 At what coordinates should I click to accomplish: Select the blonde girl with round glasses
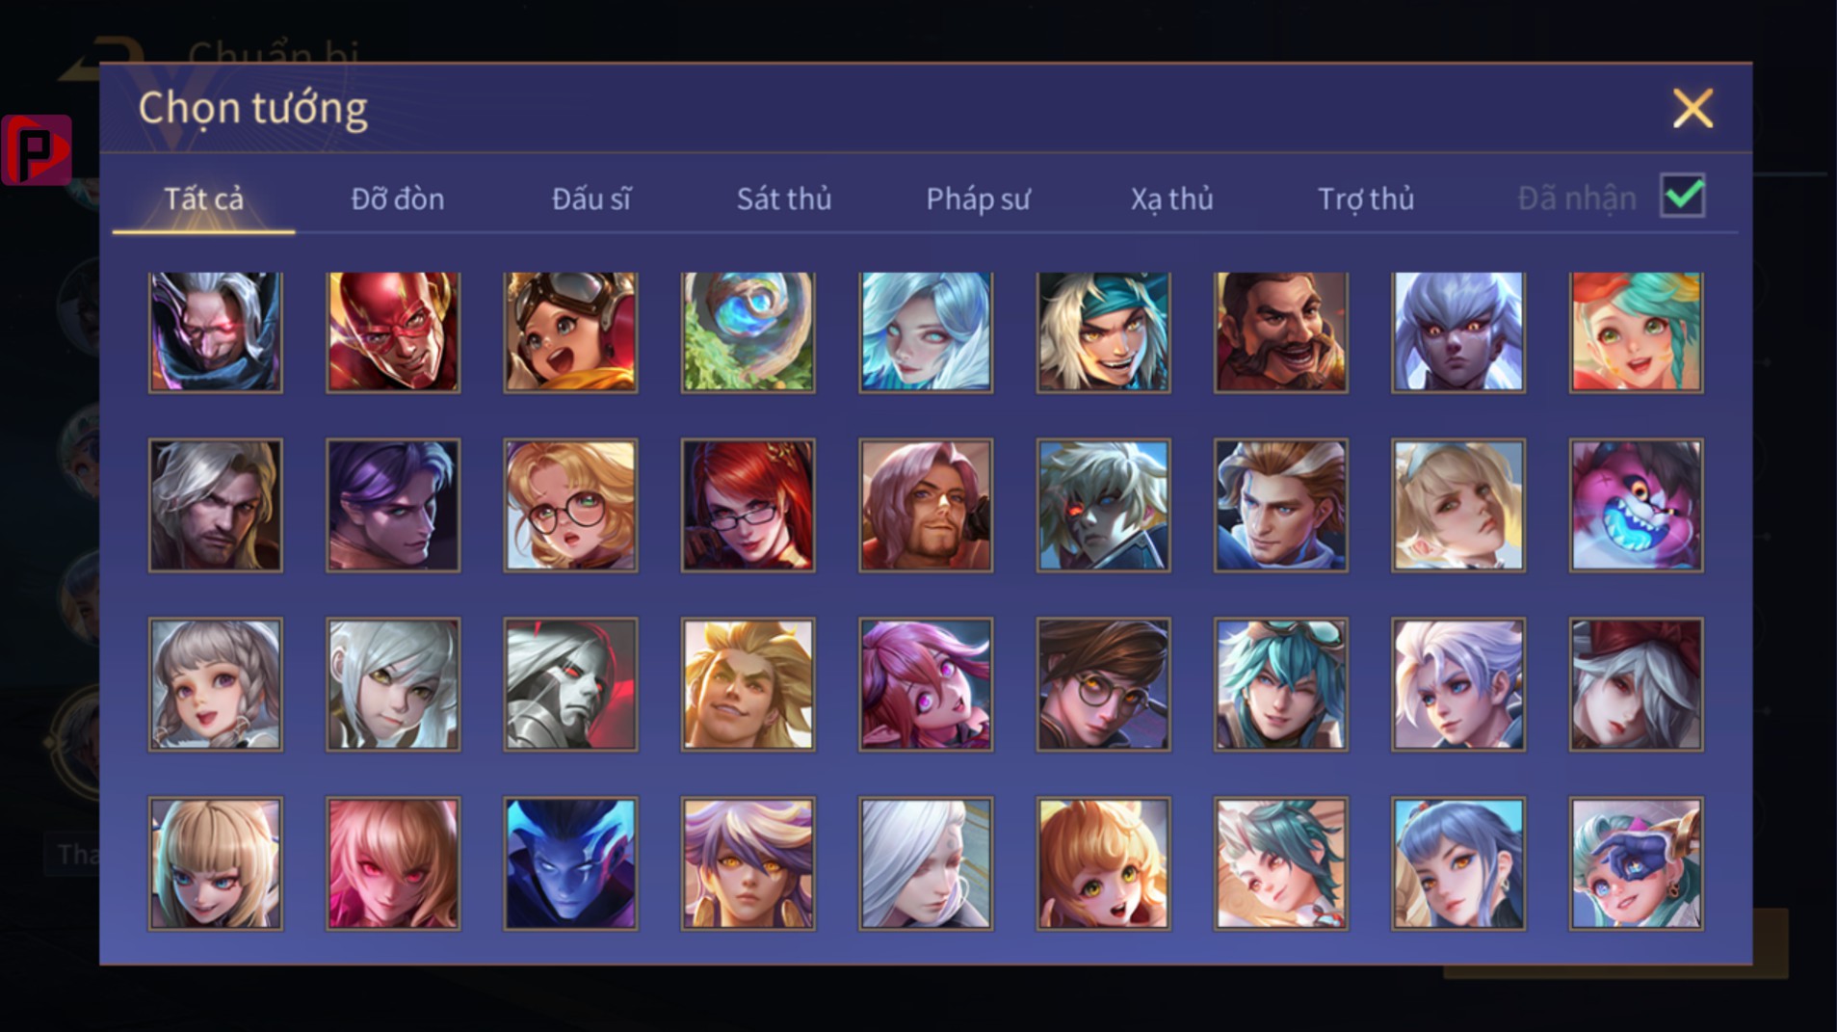pyautogui.click(x=570, y=506)
